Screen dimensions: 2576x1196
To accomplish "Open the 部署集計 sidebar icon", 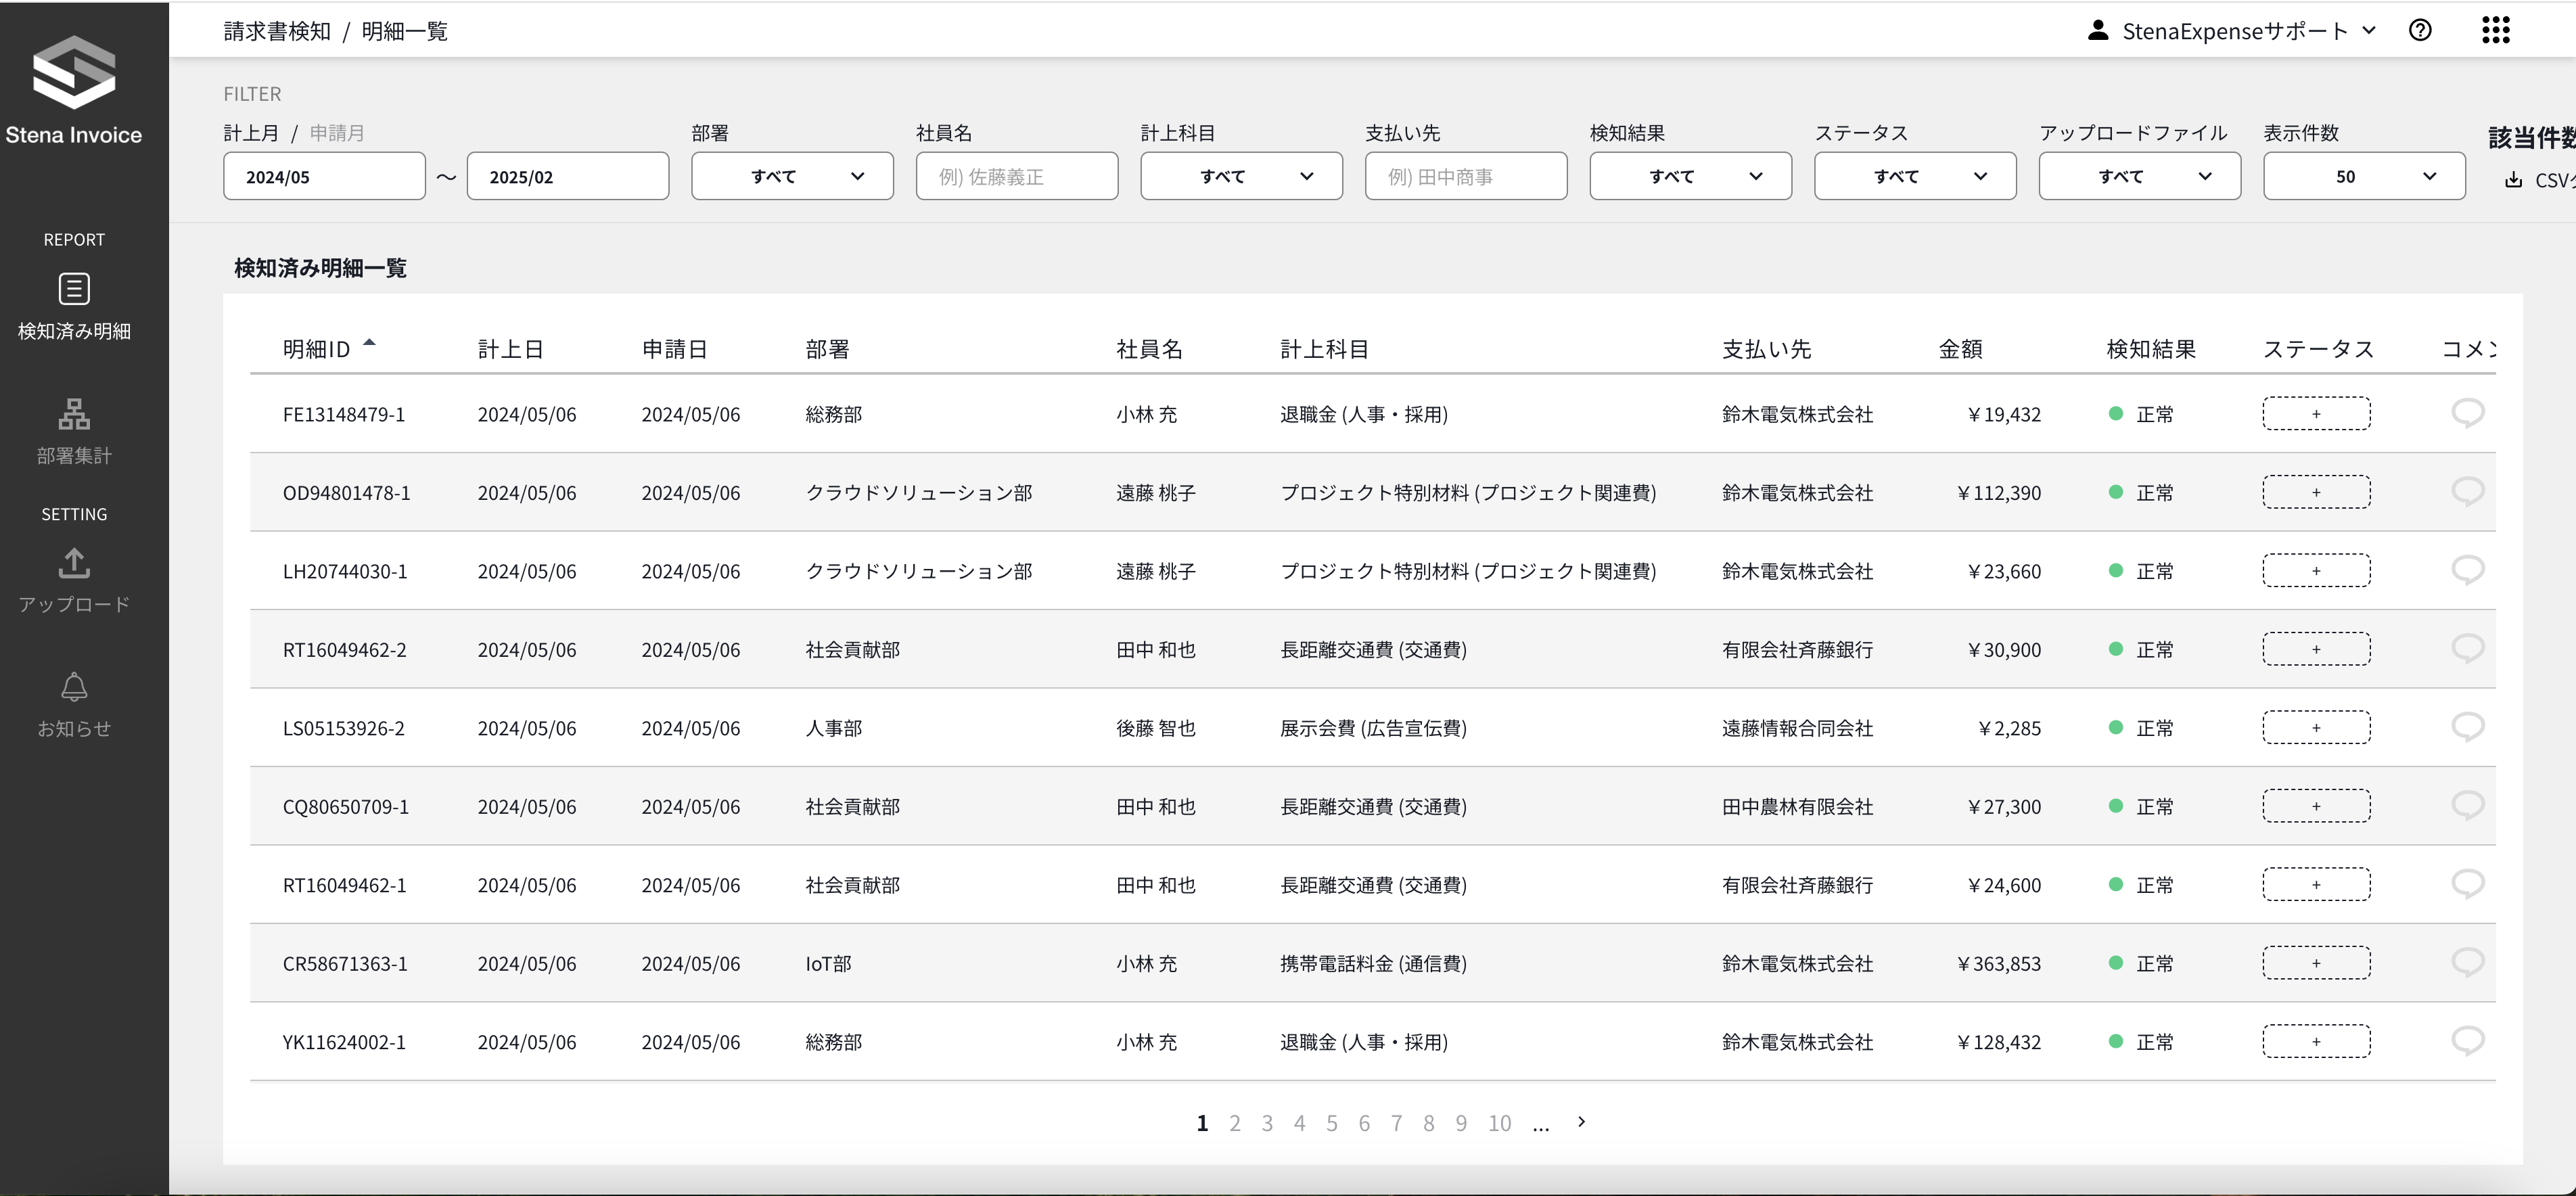I will [x=74, y=413].
